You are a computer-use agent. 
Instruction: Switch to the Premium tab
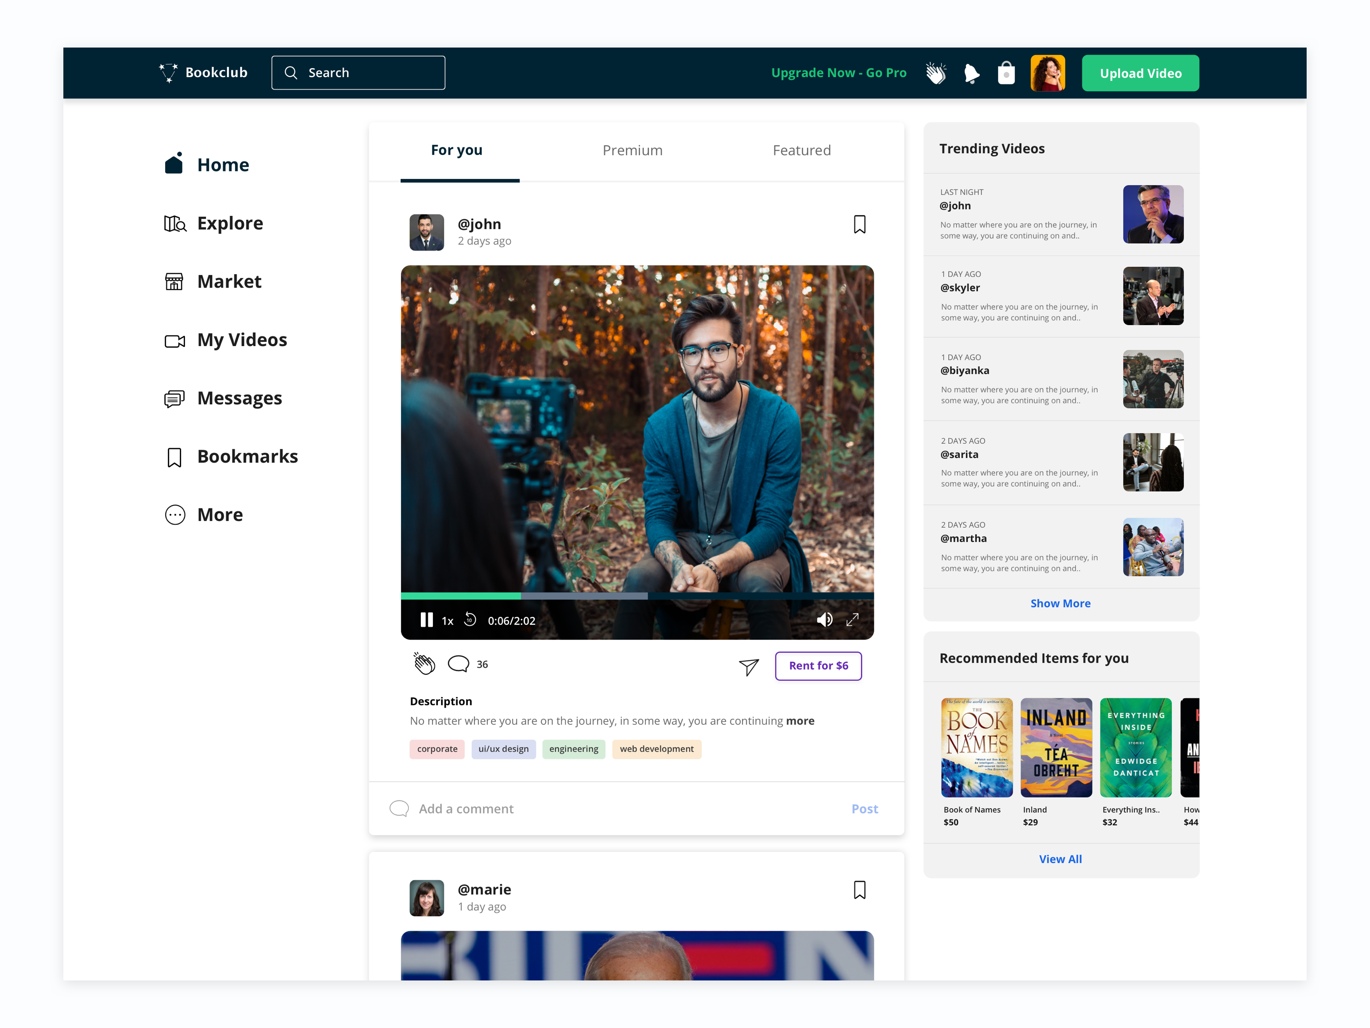[632, 151]
